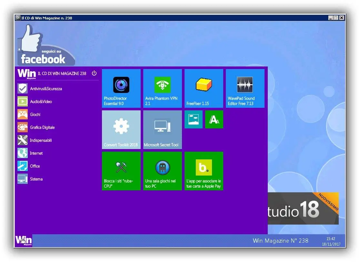Launch the Avira Phantom VPN 2.1 tile
The image size is (360, 262).
pyautogui.click(x=163, y=88)
